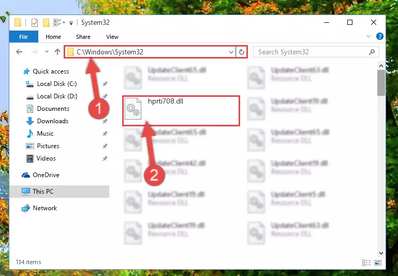Click the 134 items status text

(28, 262)
